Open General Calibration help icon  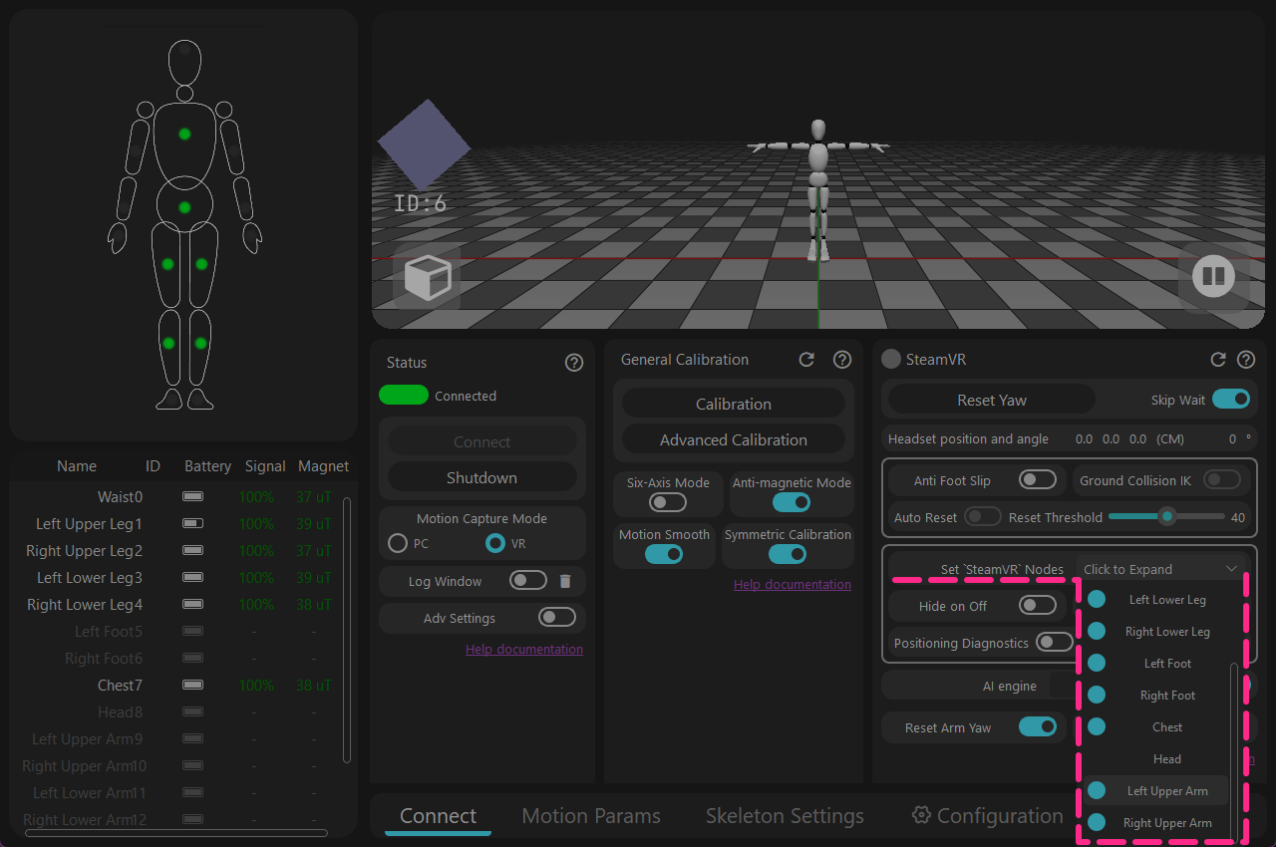click(x=842, y=360)
